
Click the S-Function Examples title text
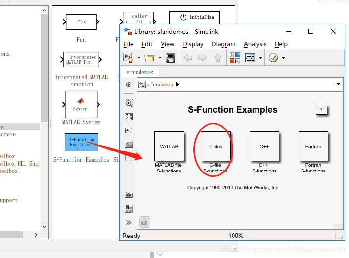[233, 110]
